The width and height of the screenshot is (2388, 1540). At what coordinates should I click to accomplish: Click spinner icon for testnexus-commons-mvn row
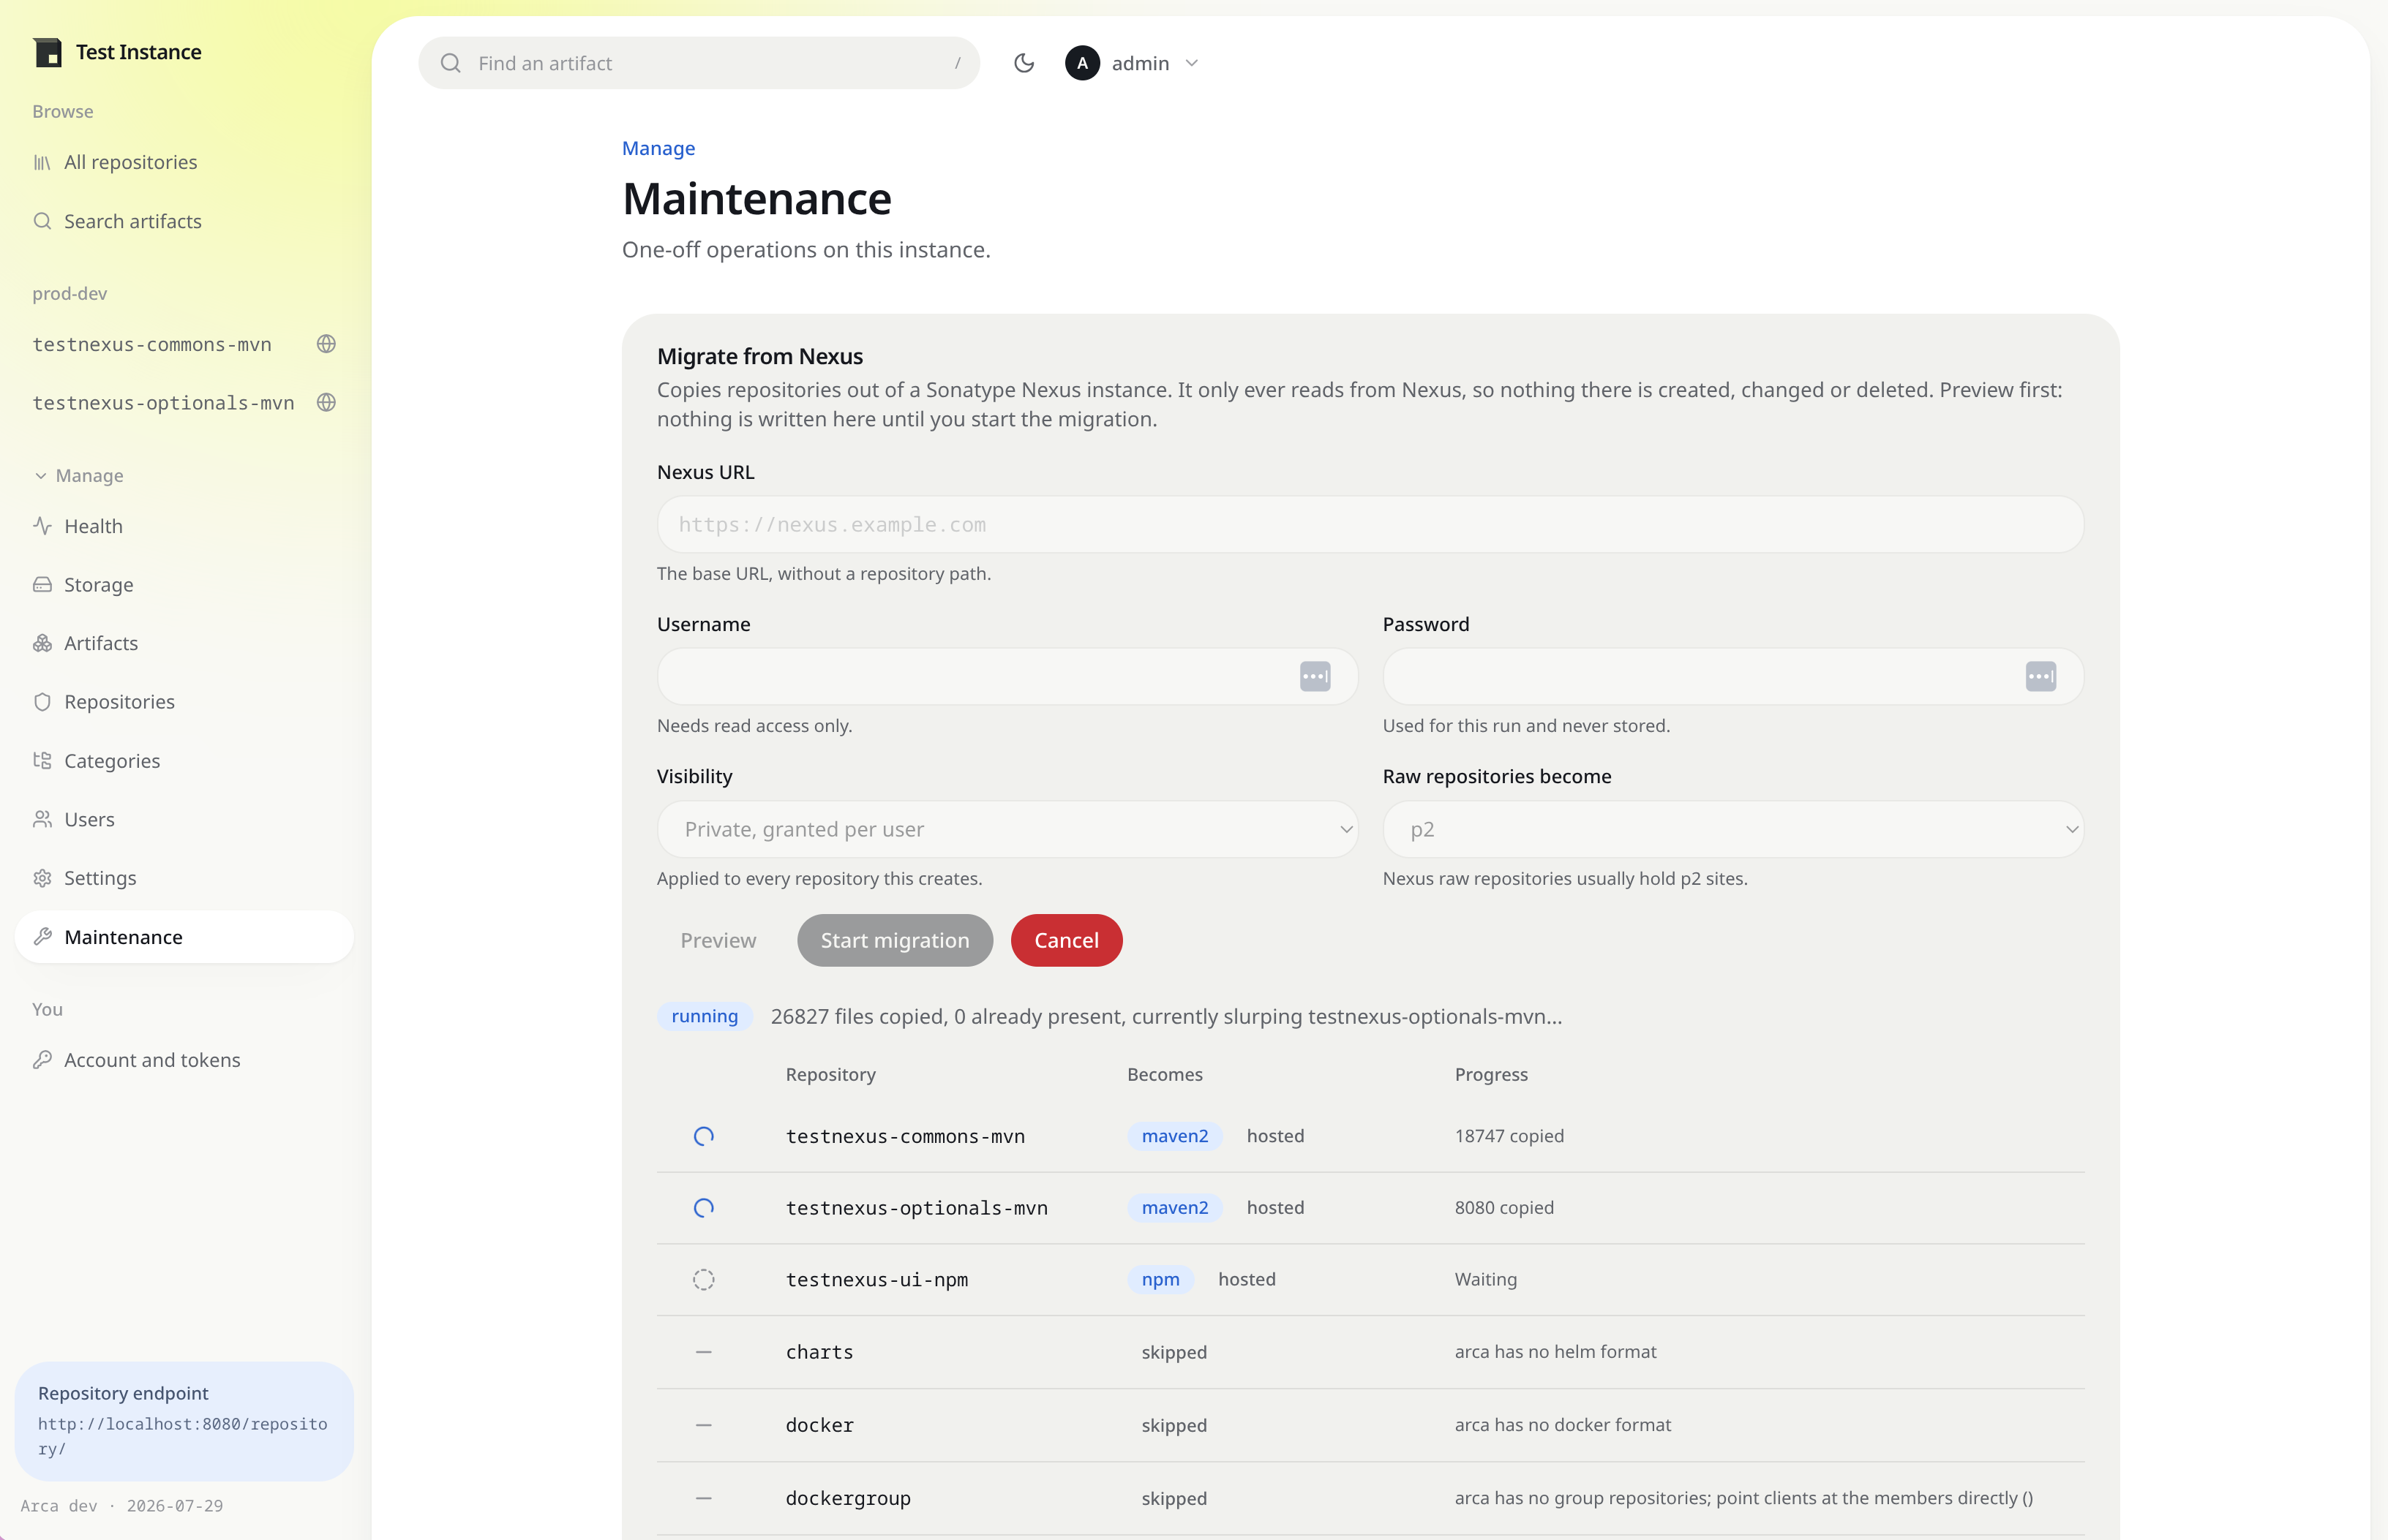pyautogui.click(x=705, y=1136)
